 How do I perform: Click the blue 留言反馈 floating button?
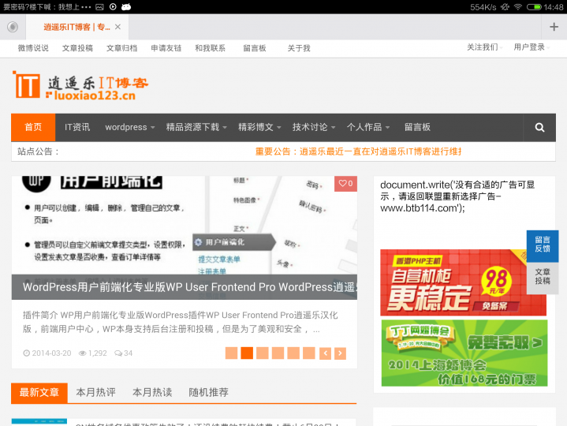point(543,246)
